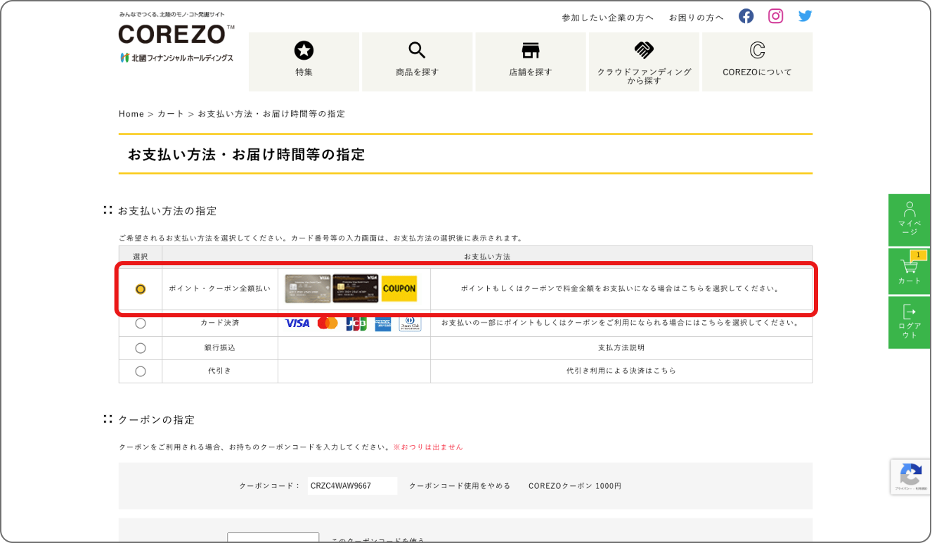Click the American Express logo
The image size is (932, 543).
click(383, 324)
